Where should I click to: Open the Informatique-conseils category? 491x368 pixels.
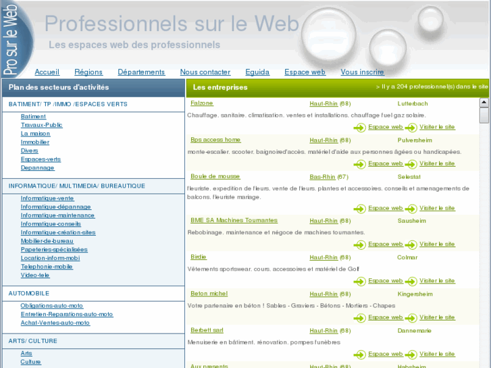tap(51, 224)
